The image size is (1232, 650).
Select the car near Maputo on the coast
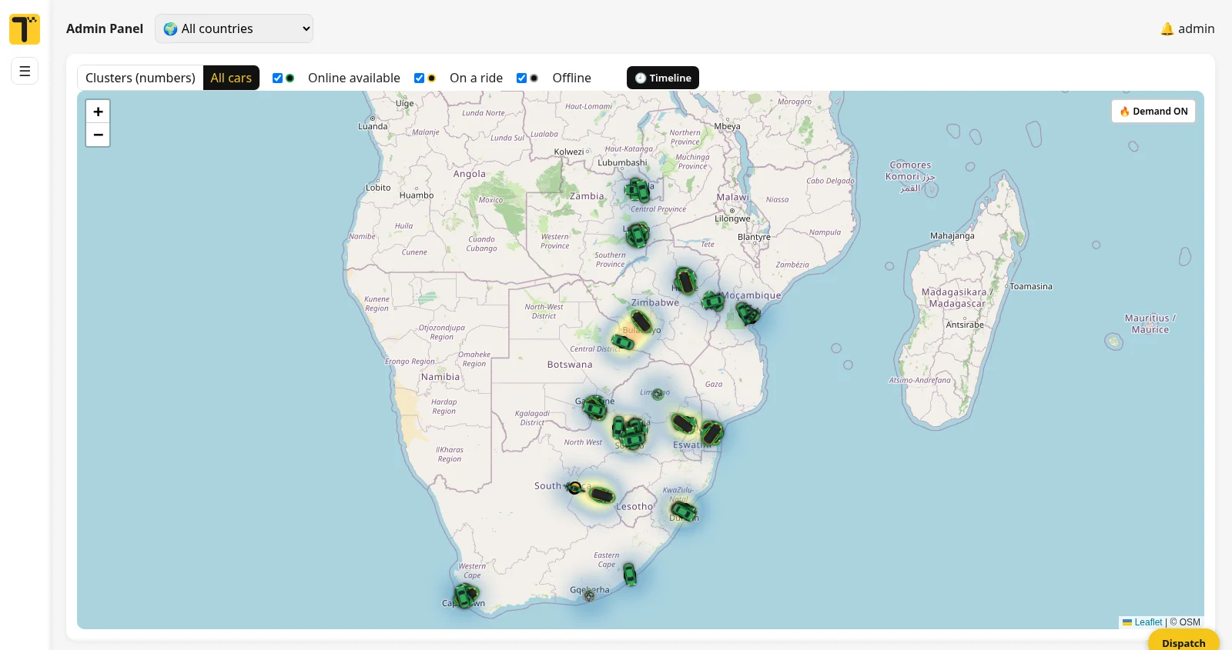coord(712,433)
